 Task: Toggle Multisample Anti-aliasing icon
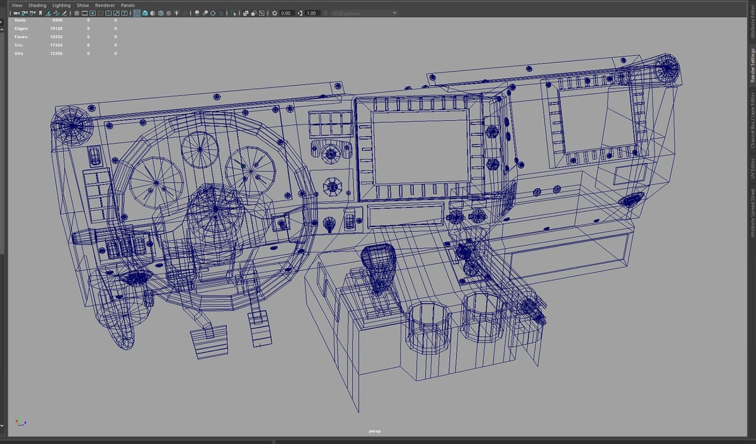(213, 13)
